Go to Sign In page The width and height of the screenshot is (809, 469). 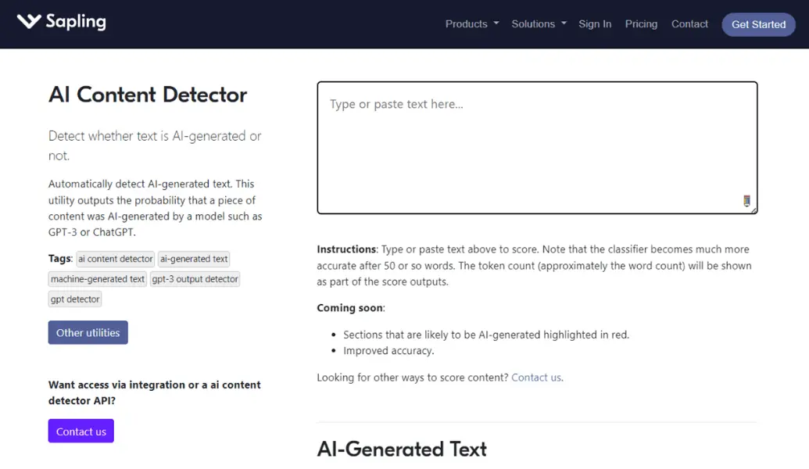tap(595, 23)
